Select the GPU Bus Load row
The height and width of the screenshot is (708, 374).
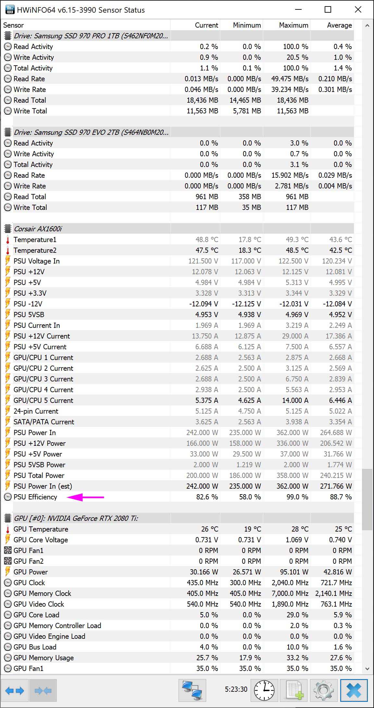pos(178,647)
